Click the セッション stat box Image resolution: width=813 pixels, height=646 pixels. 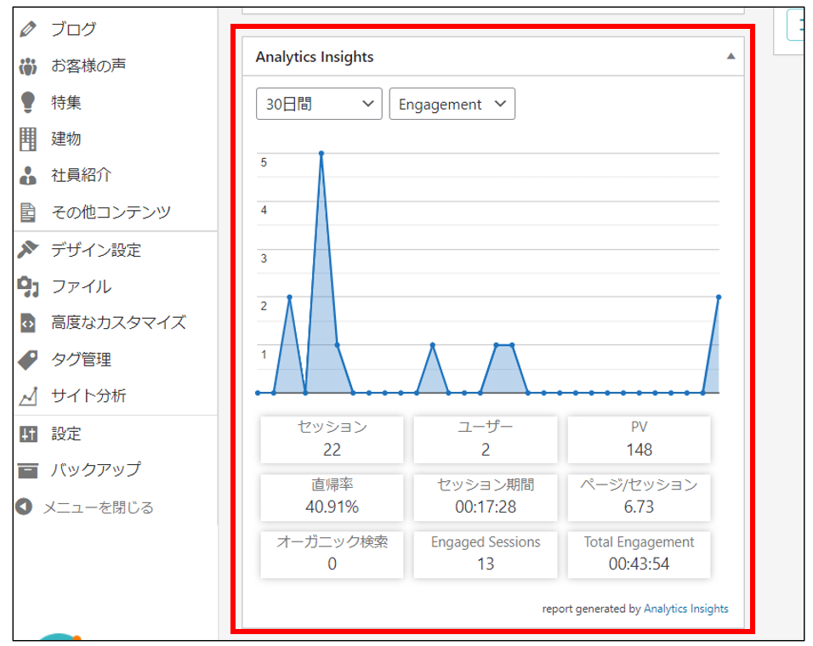pyautogui.click(x=332, y=439)
